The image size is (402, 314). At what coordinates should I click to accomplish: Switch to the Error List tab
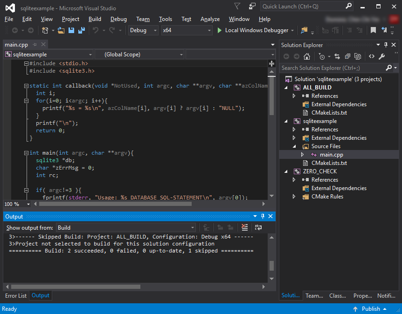tap(16, 296)
